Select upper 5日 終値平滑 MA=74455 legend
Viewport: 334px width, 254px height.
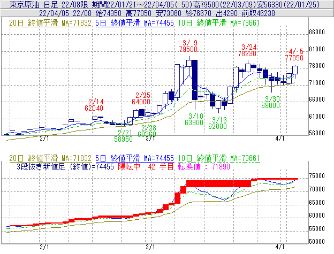[135, 23]
